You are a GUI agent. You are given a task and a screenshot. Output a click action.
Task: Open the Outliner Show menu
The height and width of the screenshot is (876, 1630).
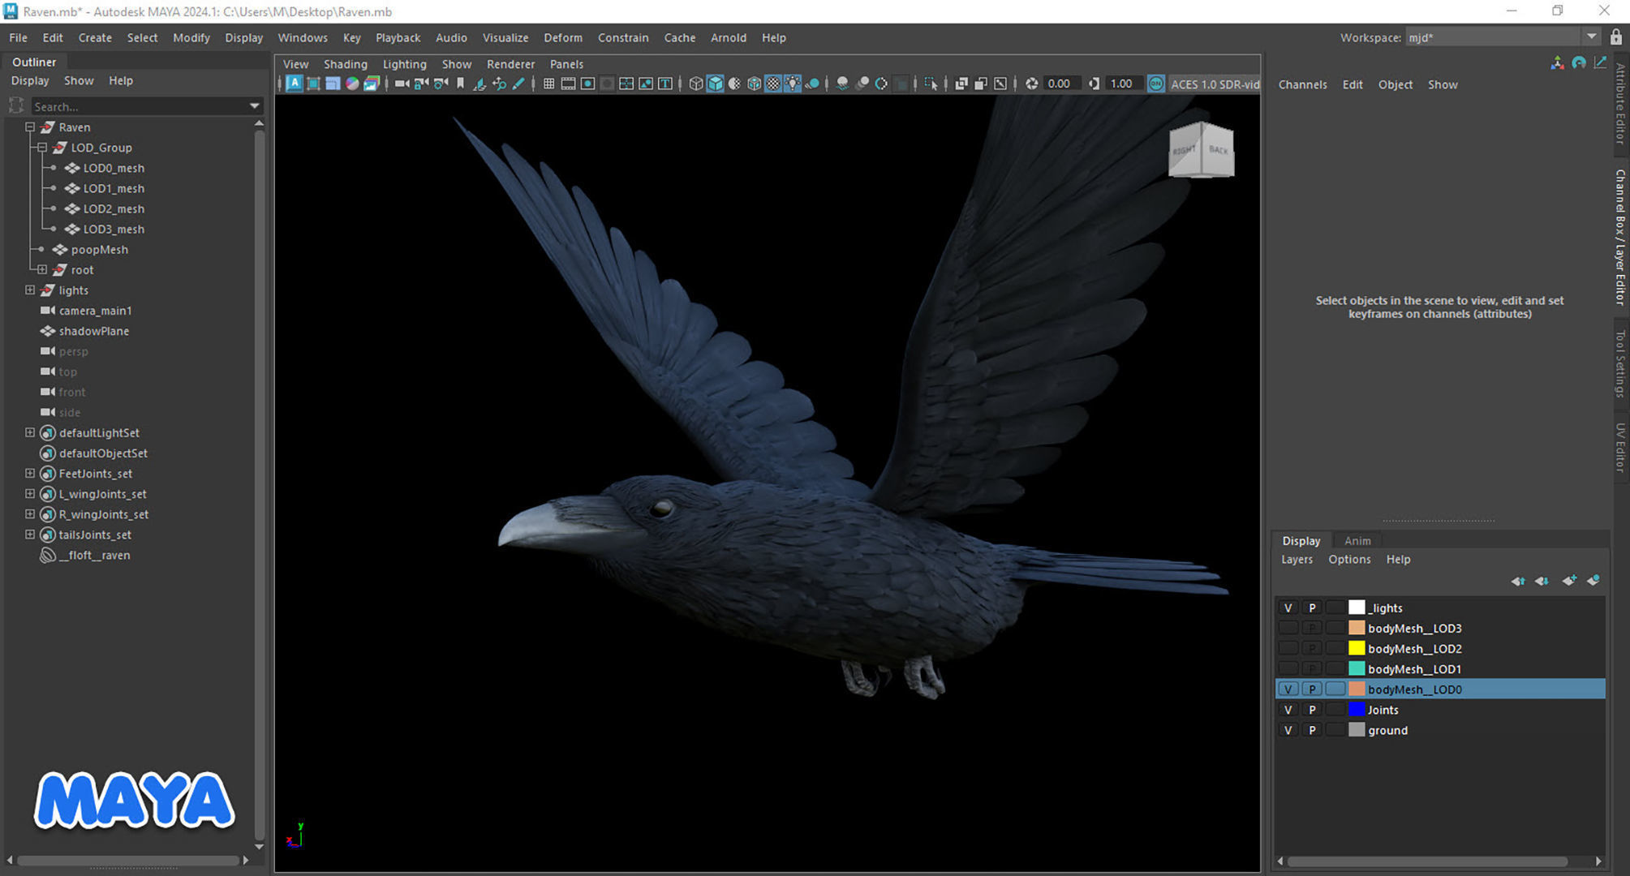coord(79,80)
